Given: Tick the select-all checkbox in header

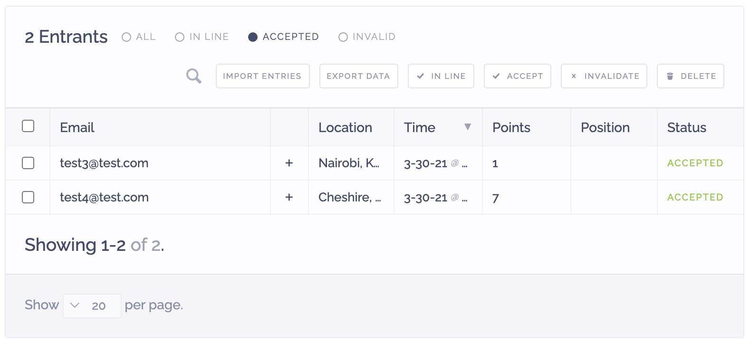Looking at the screenshot, I should pos(28,126).
